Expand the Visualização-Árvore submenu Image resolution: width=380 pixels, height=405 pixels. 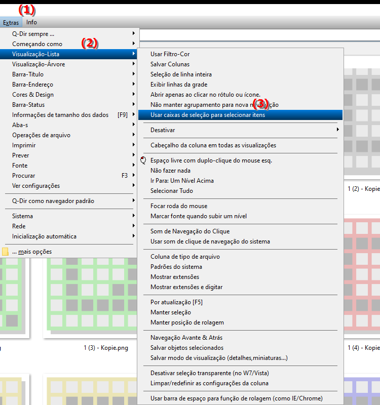tap(68, 64)
